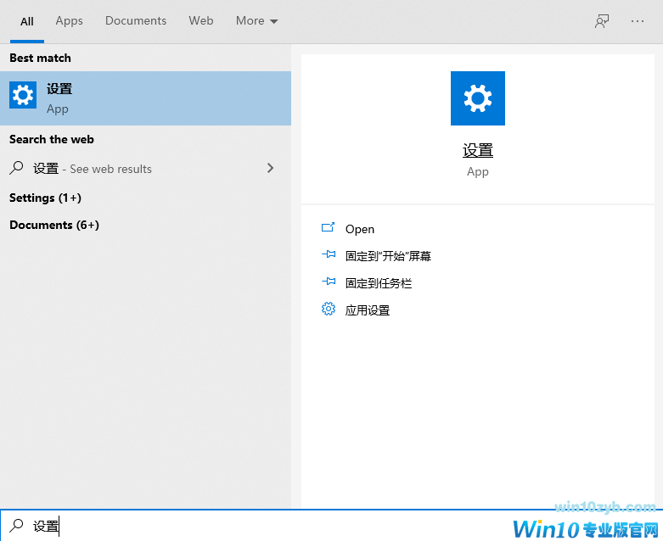
Task: Click the gear icon in best match
Action: (x=23, y=95)
